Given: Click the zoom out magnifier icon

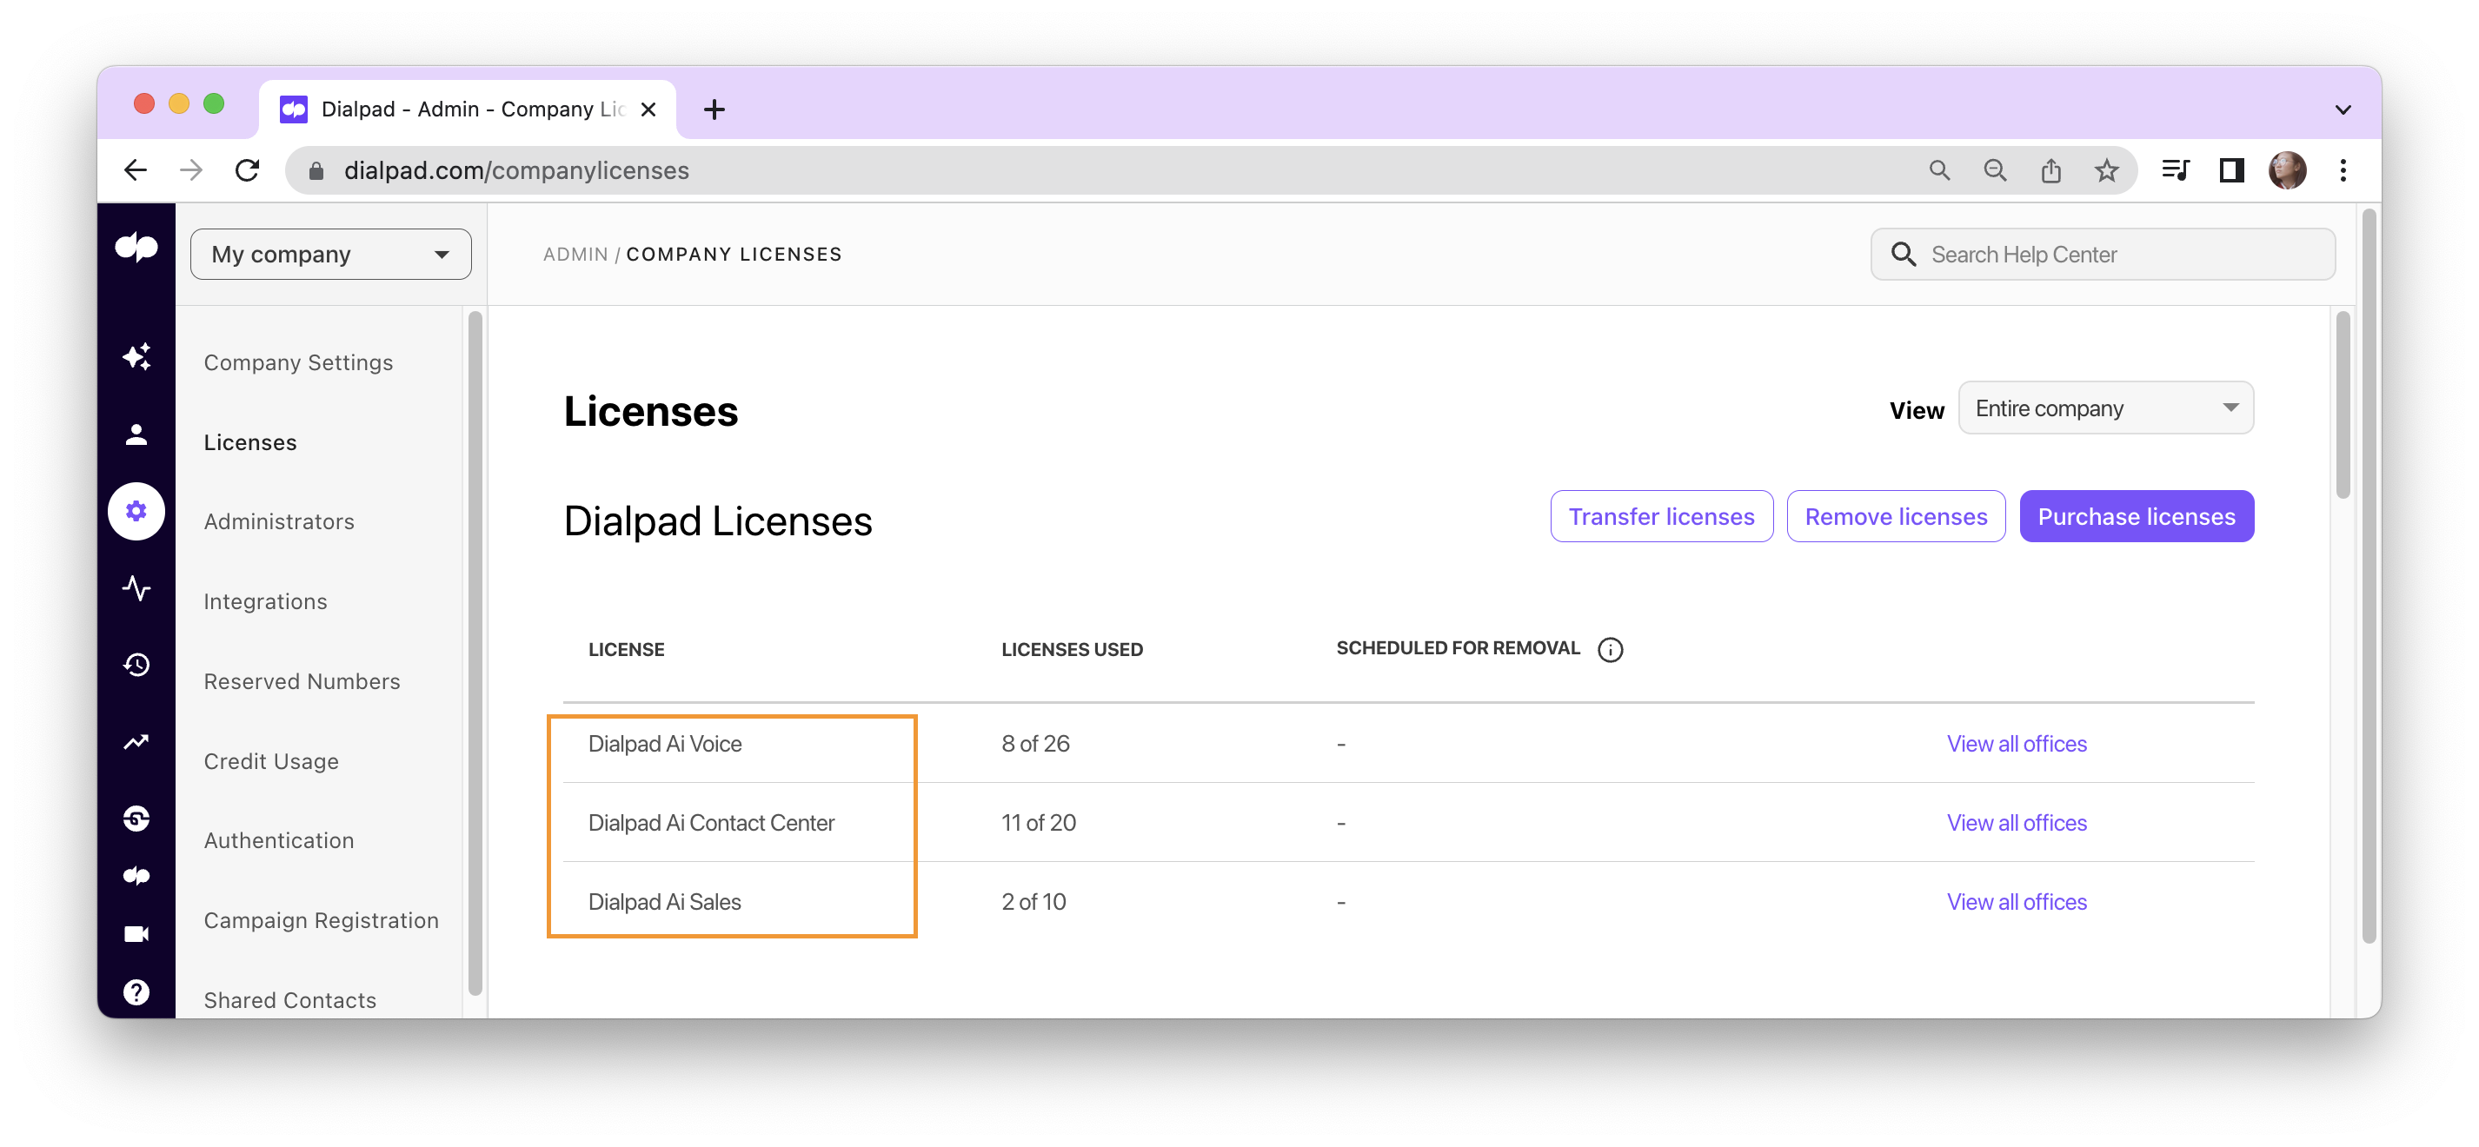Looking at the screenshot, I should click(1995, 170).
